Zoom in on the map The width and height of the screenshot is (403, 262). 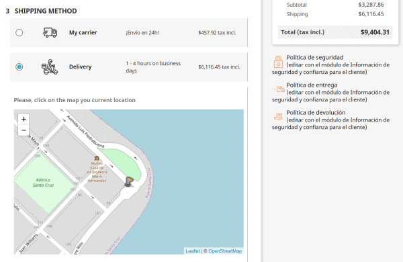[x=24, y=119]
